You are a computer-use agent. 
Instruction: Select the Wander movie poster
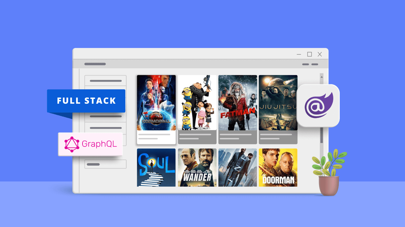click(197, 167)
